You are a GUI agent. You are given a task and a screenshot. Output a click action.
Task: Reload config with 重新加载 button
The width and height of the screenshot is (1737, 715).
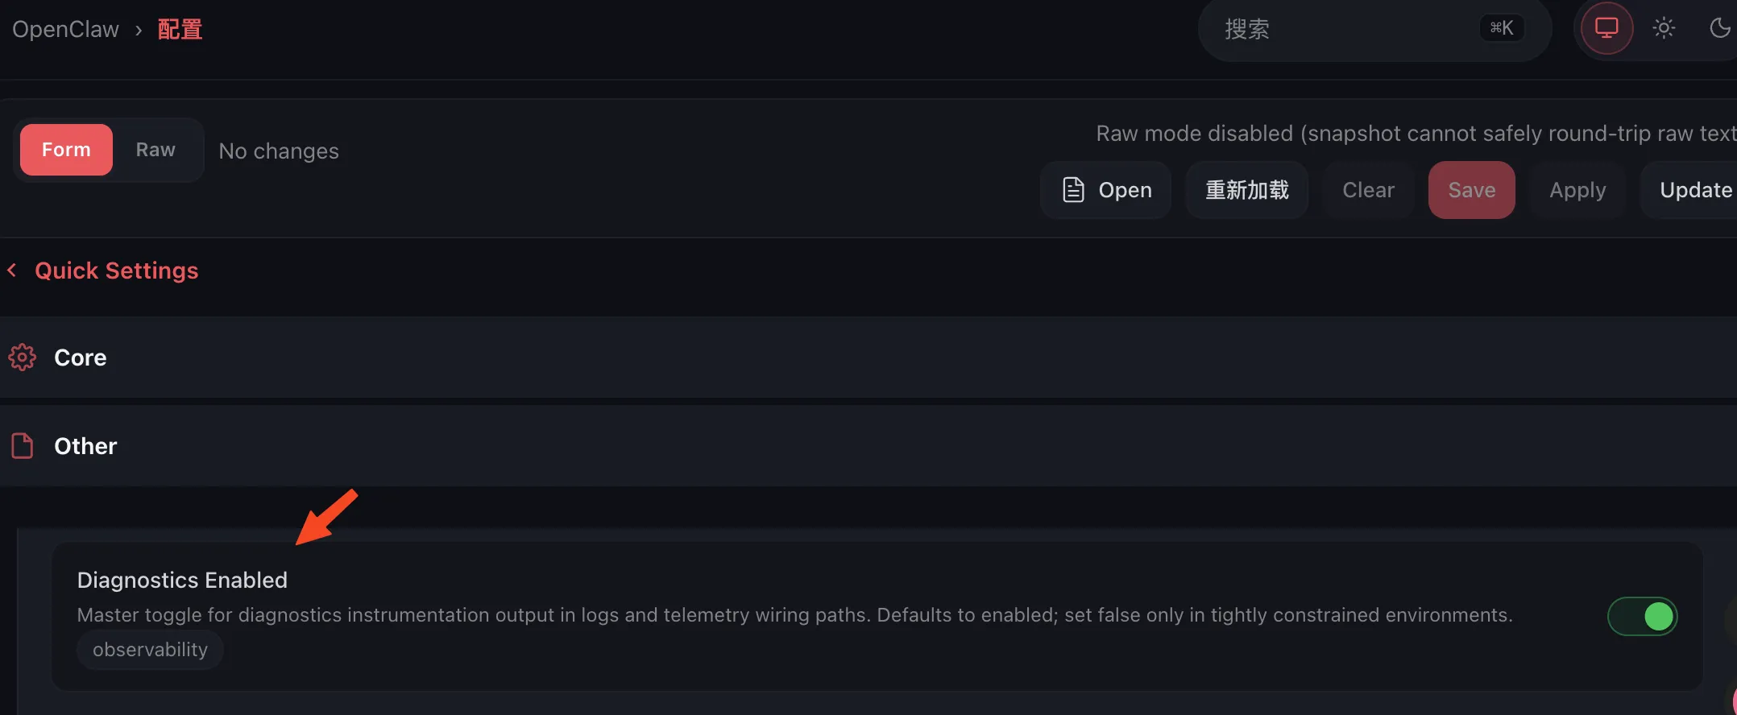pos(1246,190)
